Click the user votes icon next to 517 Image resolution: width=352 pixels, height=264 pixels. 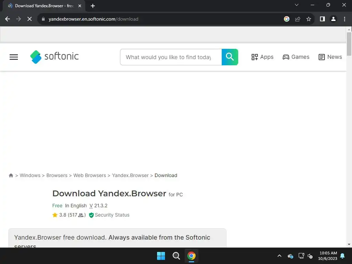tap(80, 215)
